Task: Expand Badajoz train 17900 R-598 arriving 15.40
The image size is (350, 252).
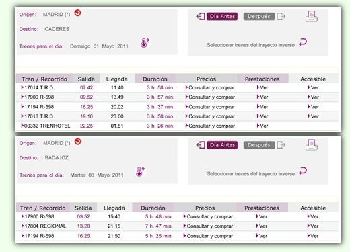Action: [38, 216]
